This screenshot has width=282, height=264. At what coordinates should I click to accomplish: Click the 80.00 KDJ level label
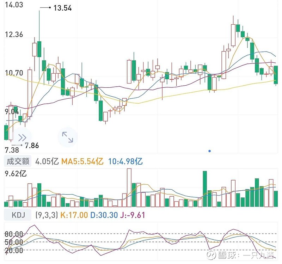[14, 234]
